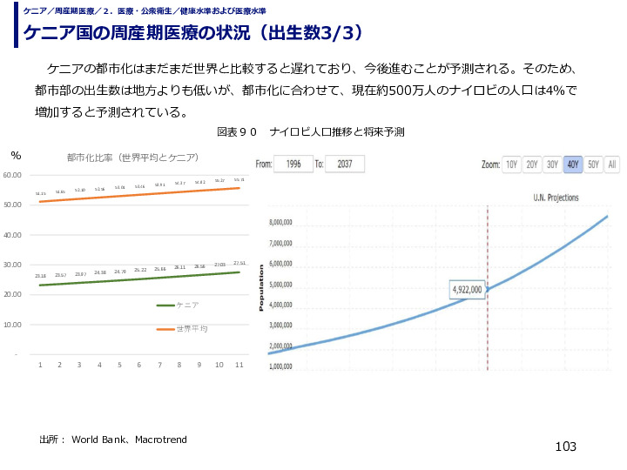The width and height of the screenshot is (627, 470).
Task: Click the paragraph line 増加すると予測されている。
Action: click(111, 112)
